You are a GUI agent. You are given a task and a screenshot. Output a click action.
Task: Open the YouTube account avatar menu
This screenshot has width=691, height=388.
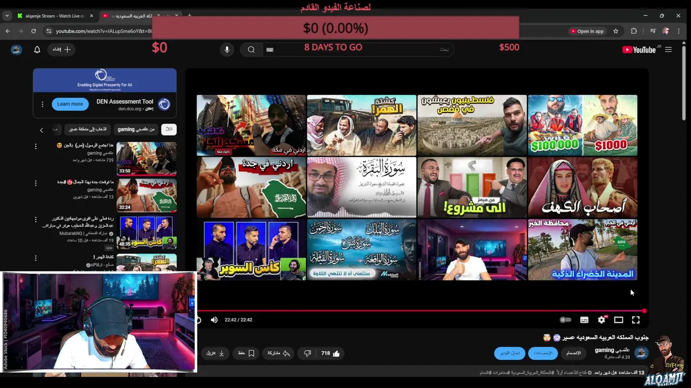[16, 50]
